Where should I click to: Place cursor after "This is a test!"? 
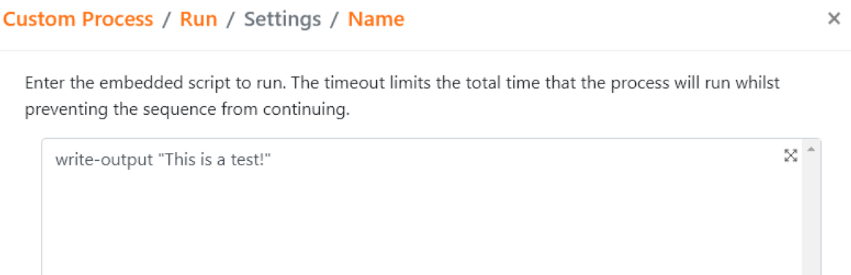(272, 161)
